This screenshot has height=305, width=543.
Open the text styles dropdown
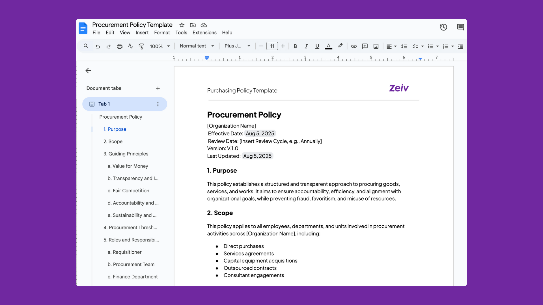coord(197,46)
